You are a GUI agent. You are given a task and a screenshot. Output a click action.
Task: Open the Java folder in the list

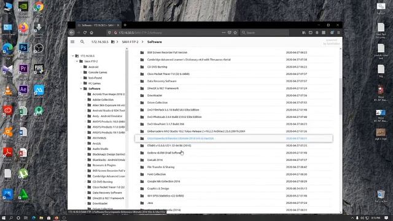coord(233,203)
